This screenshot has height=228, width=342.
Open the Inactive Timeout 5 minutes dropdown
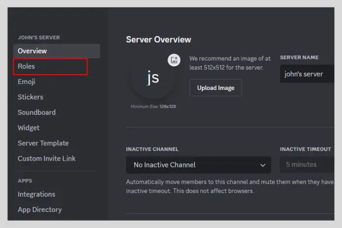[x=307, y=165]
